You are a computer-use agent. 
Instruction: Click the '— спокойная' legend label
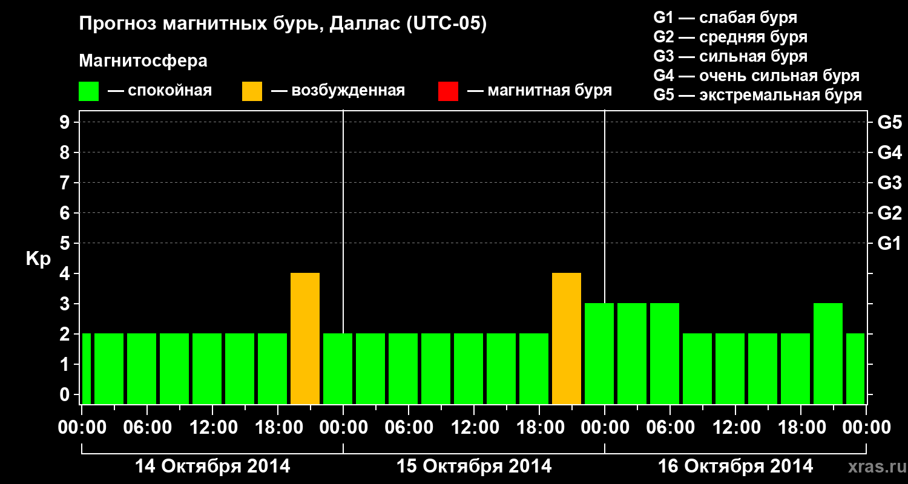(x=160, y=91)
